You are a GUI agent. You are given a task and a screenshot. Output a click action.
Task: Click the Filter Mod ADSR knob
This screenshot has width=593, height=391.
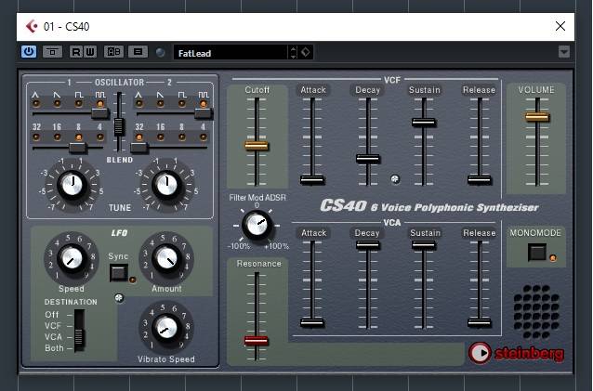[257, 223]
